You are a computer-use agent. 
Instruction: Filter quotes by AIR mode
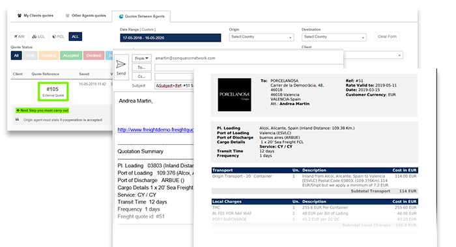pyautogui.click(x=19, y=36)
